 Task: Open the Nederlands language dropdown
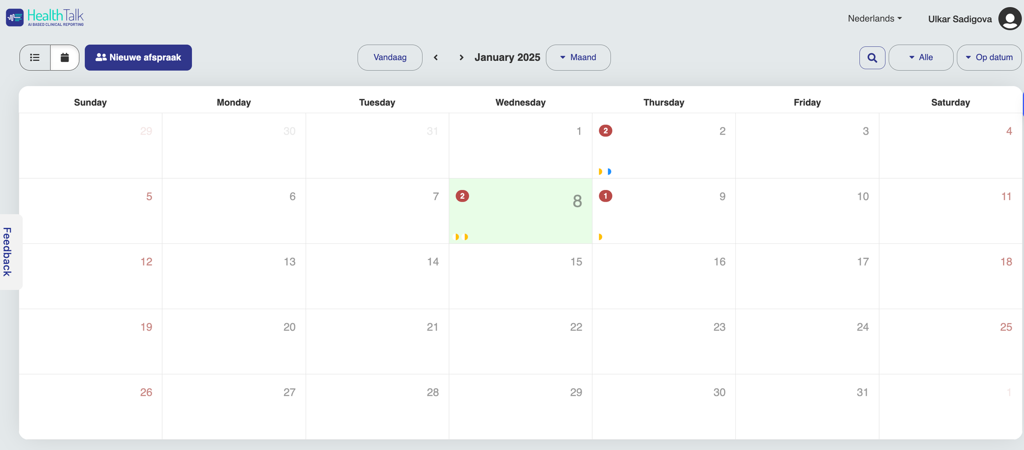tap(874, 18)
